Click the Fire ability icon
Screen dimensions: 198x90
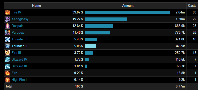point(8,73)
